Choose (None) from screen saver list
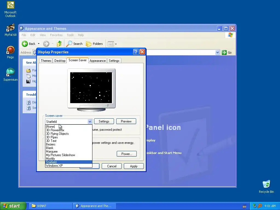The height and width of the screenshot is (210, 280). point(69,127)
